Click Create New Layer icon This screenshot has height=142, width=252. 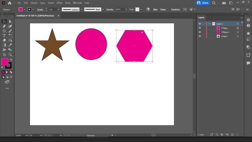pyautogui.click(x=232, y=135)
